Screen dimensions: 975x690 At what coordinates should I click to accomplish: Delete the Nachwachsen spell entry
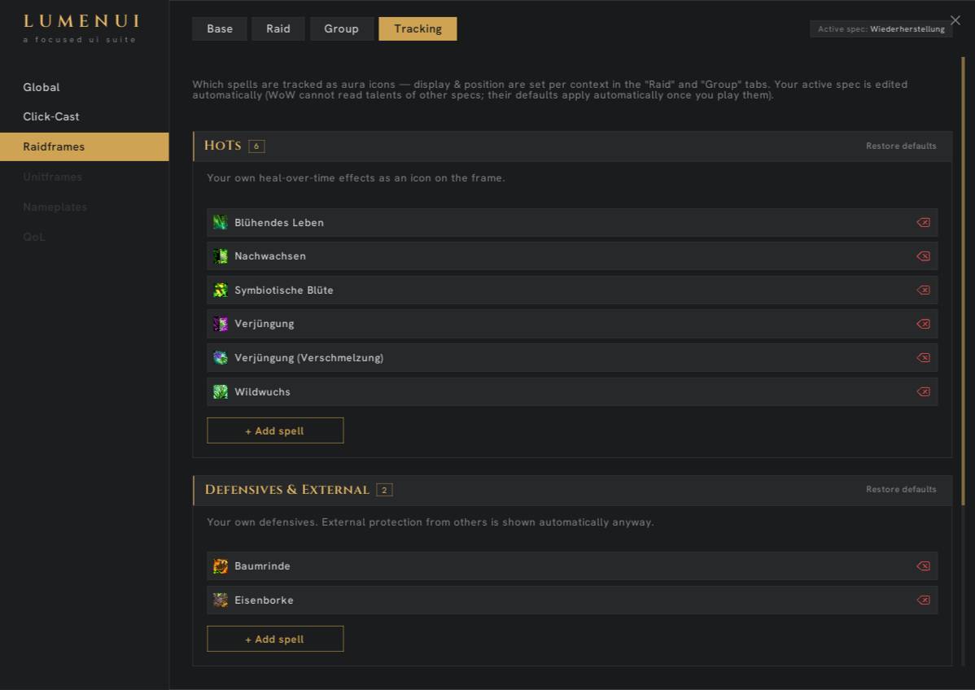[924, 256]
